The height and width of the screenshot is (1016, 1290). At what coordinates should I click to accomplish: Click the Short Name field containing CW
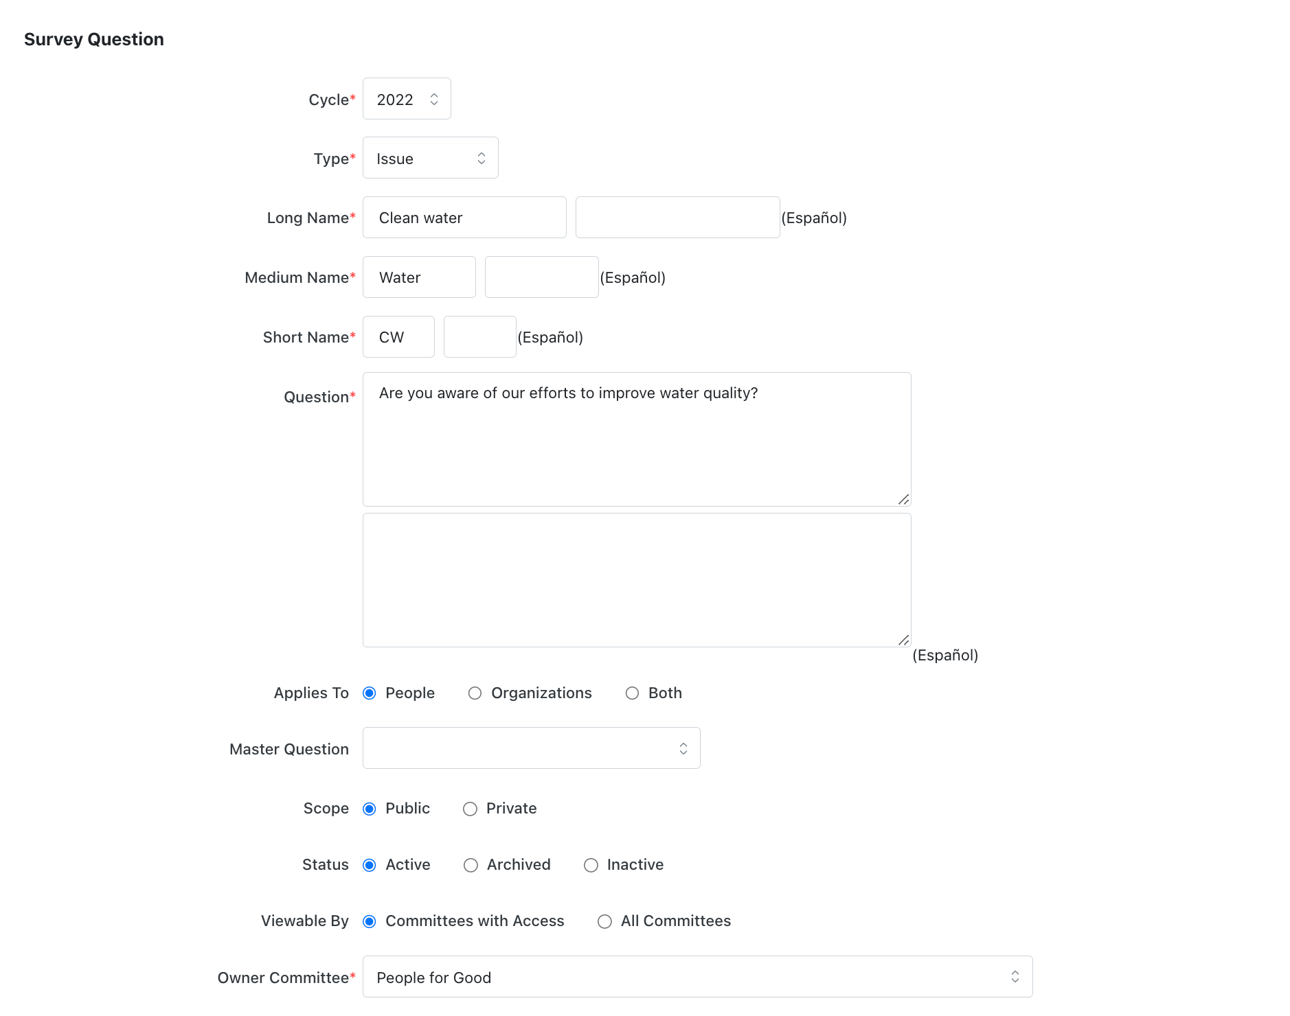tap(398, 336)
